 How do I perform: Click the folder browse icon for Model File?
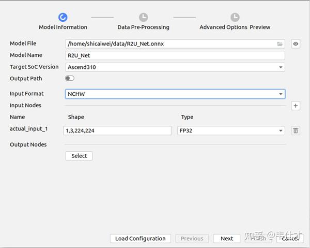click(x=280, y=44)
